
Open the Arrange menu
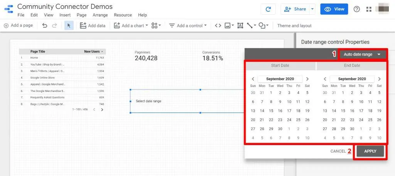[x=100, y=15]
